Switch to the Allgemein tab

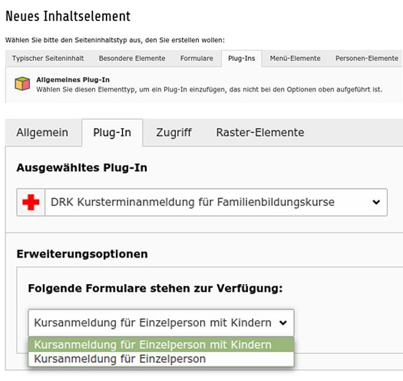click(42, 133)
